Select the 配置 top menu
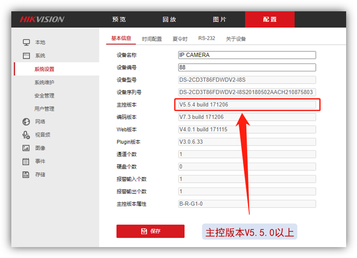The width and height of the screenshot is (357, 258). point(270,19)
